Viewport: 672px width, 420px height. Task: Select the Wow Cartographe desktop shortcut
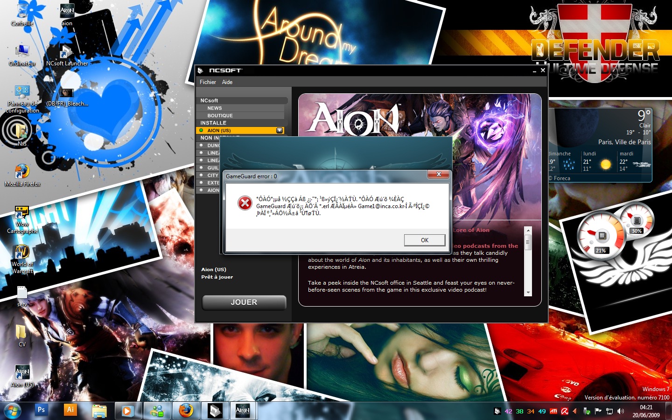point(22,220)
